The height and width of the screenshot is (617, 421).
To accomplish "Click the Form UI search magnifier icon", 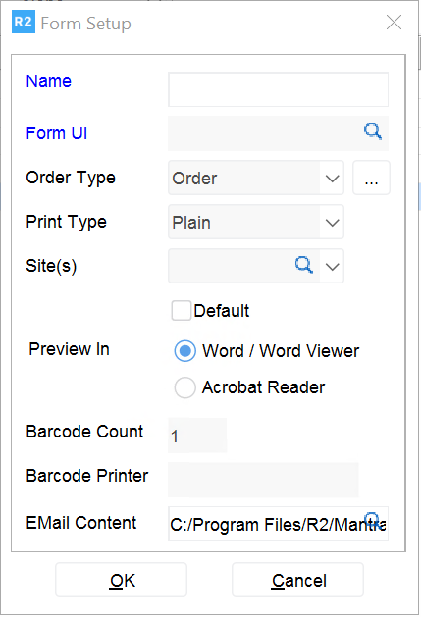I will click(x=373, y=131).
